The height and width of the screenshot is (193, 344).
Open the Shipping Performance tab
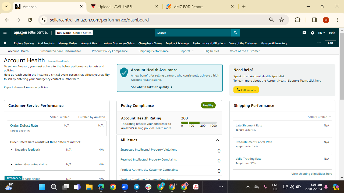point(154,51)
